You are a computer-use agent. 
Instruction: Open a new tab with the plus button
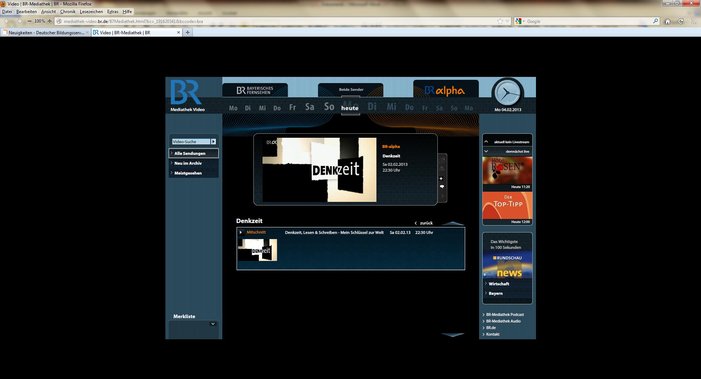(x=188, y=32)
